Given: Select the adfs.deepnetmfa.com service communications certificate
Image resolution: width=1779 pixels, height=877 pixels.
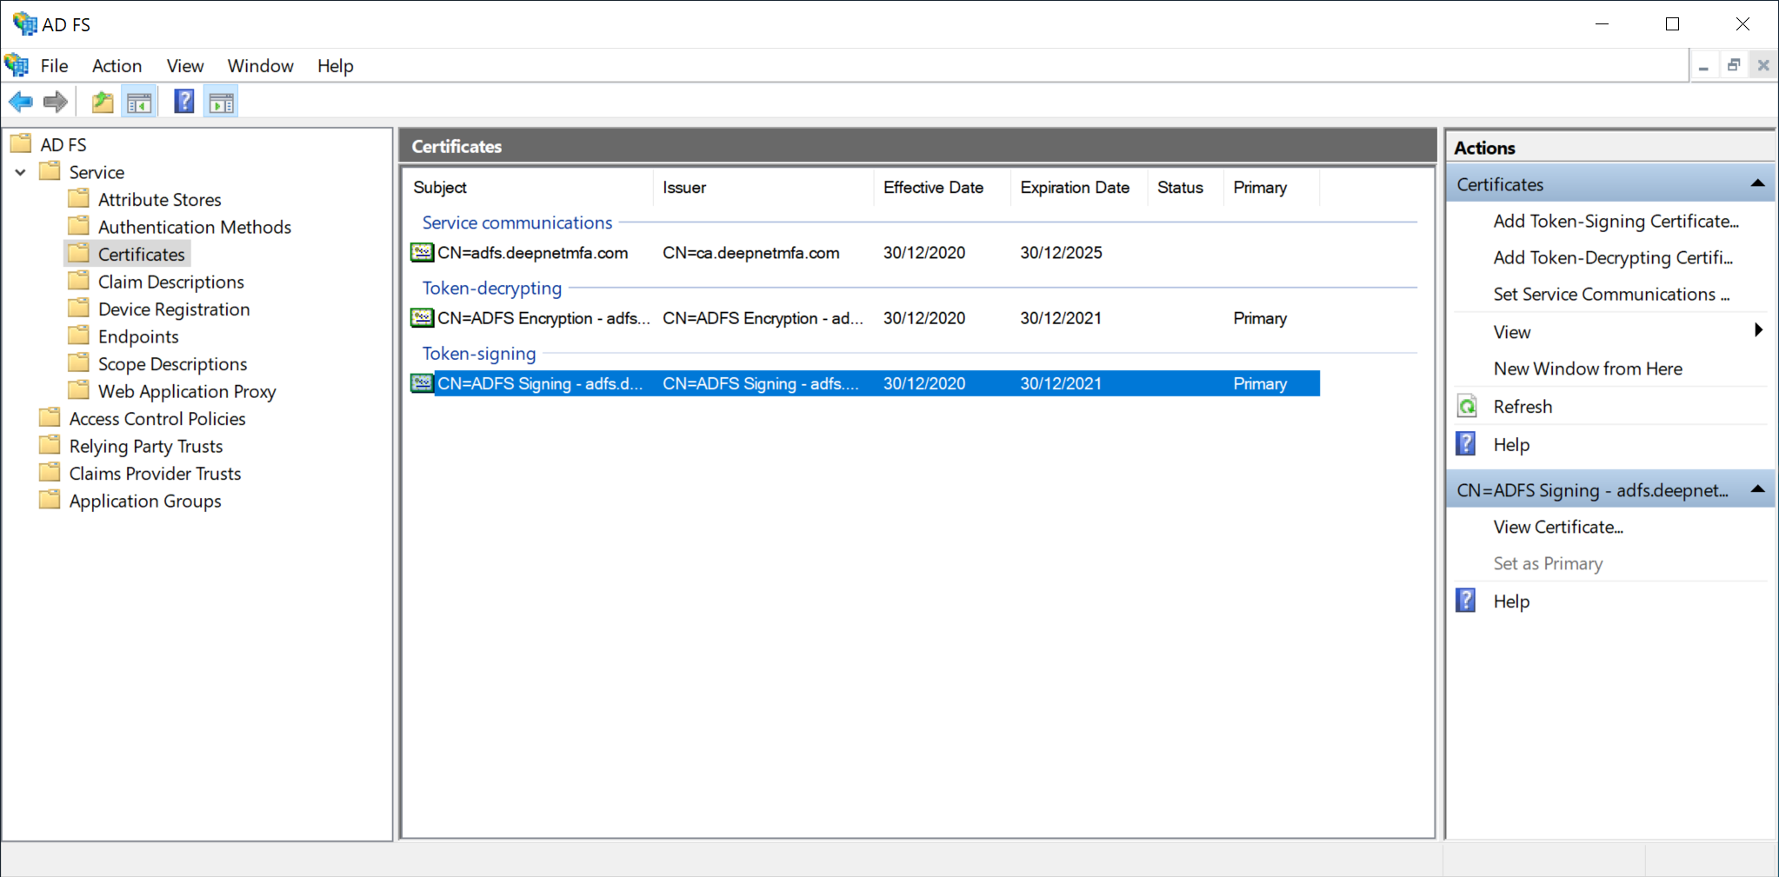Looking at the screenshot, I should click(532, 253).
